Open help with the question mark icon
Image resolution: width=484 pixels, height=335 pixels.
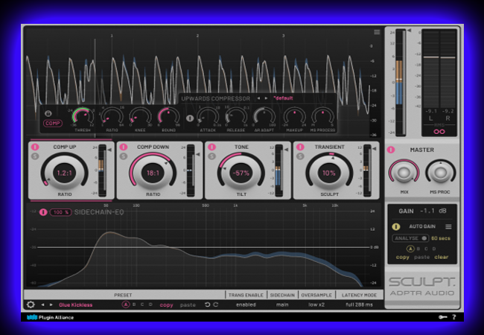pos(454,317)
